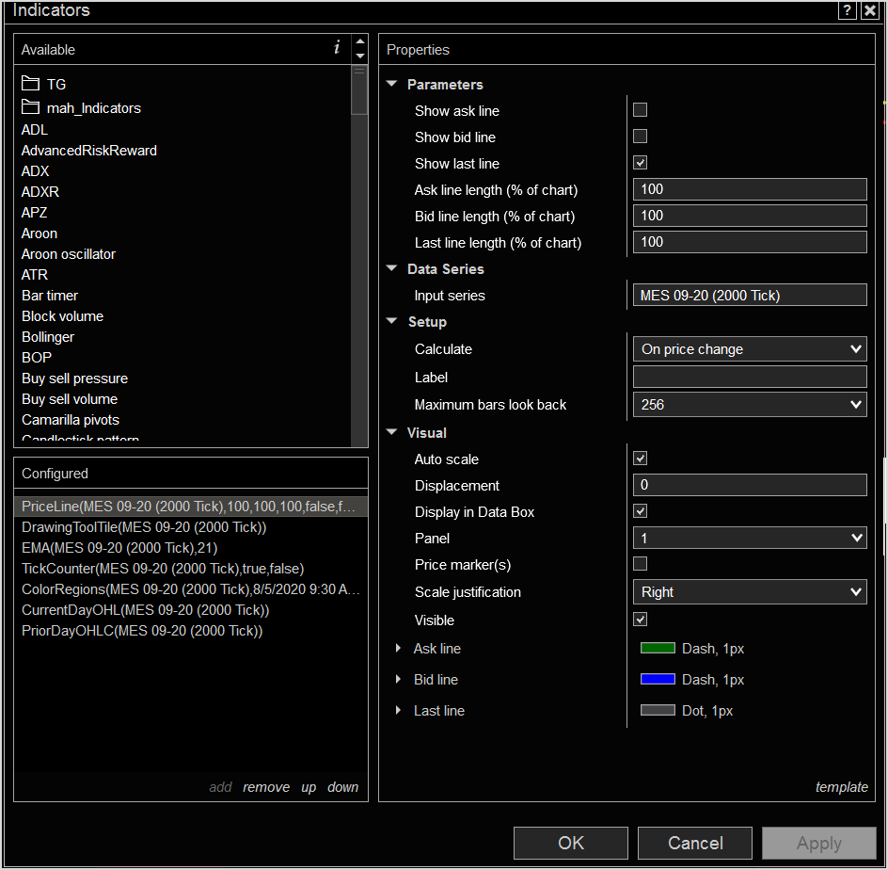
Task: Click the gray Last line color swatch
Action: point(658,710)
